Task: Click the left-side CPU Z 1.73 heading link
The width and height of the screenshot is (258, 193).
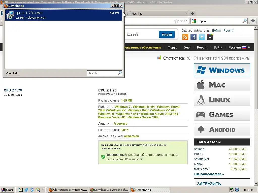Action: (13, 90)
